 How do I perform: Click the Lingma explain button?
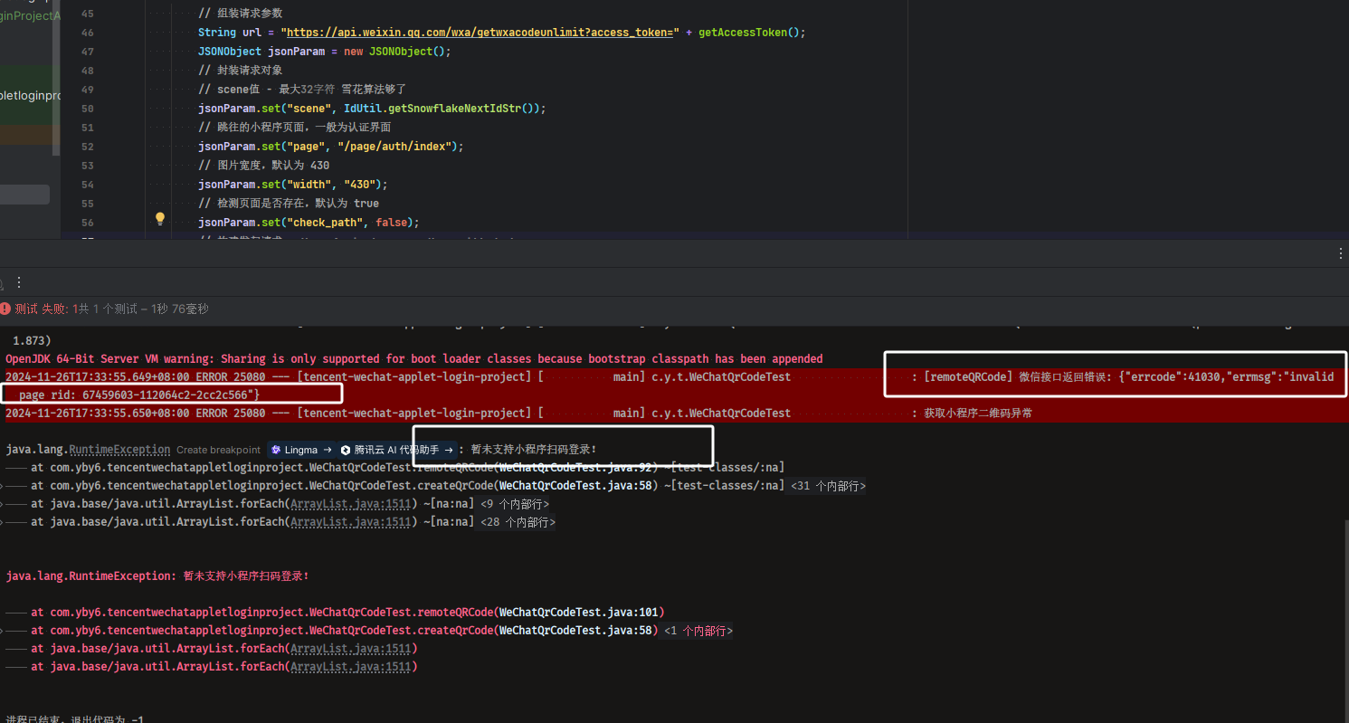click(300, 450)
